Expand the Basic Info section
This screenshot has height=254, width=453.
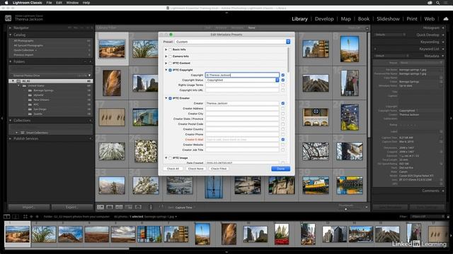pyautogui.click(x=166, y=49)
